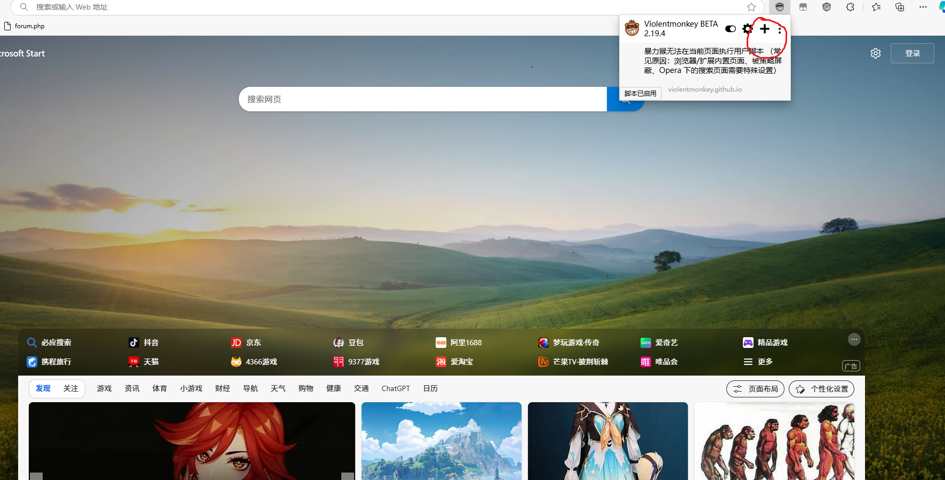945x480 pixels.
Task: Toggle the Violentmonkey scripts enabled switch
Action: 731,29
